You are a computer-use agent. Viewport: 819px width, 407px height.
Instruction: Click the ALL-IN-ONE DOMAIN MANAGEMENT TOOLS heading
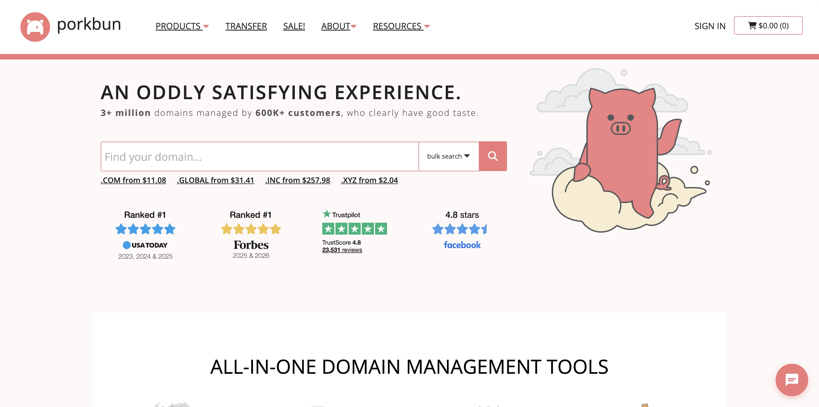click(x=409, y=367)
